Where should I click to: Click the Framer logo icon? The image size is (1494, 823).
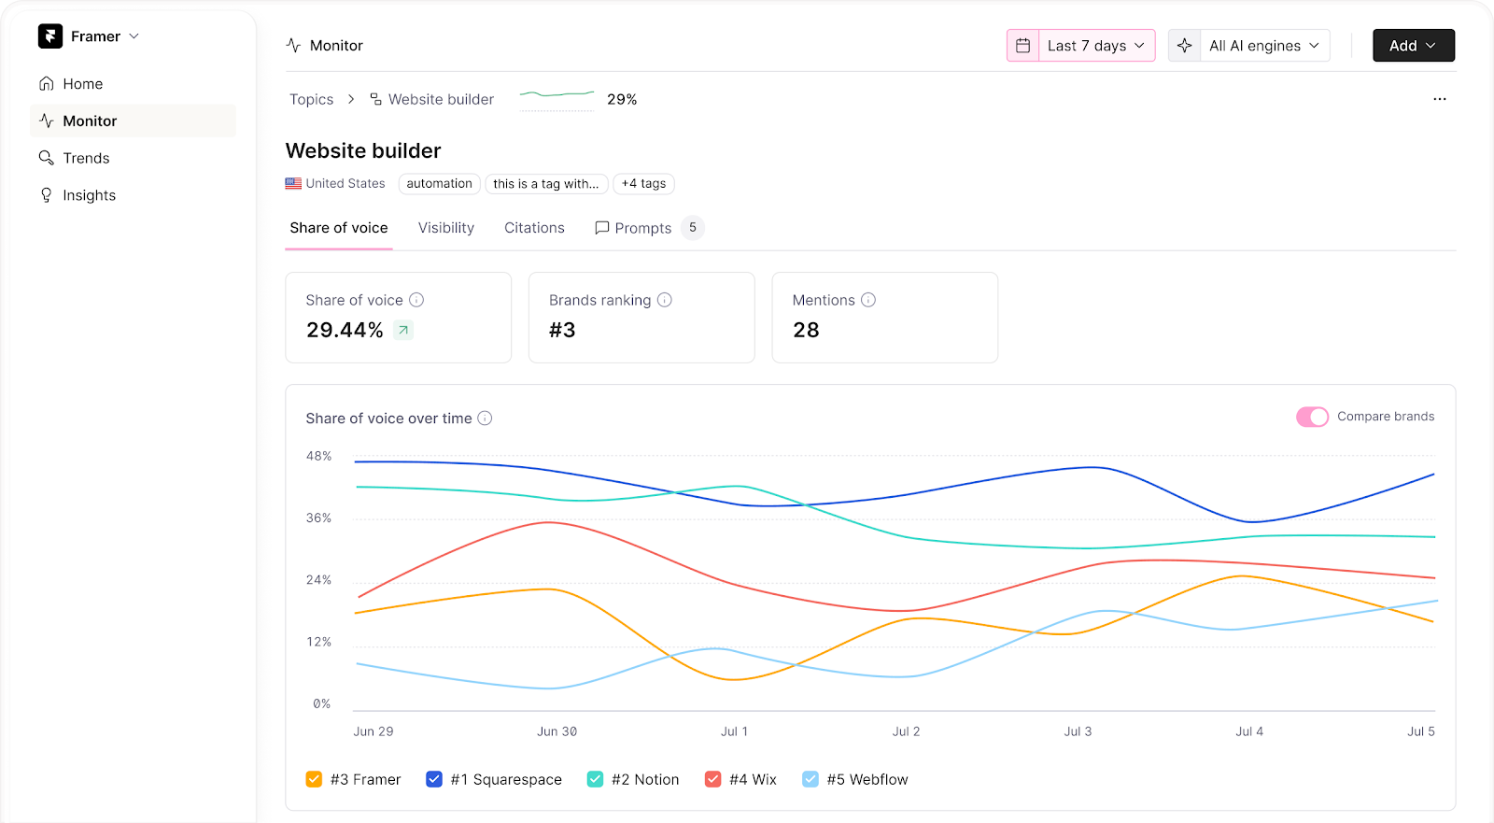[x=50, y=36]
